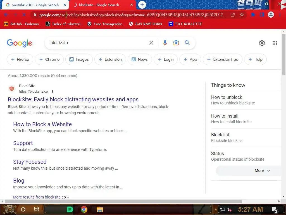This screenshot has width=286, height=215.
Task: Search by image with the camera icon
Action: coord(176,43)
